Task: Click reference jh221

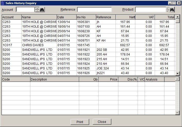Action: click(x=101, y=73)
